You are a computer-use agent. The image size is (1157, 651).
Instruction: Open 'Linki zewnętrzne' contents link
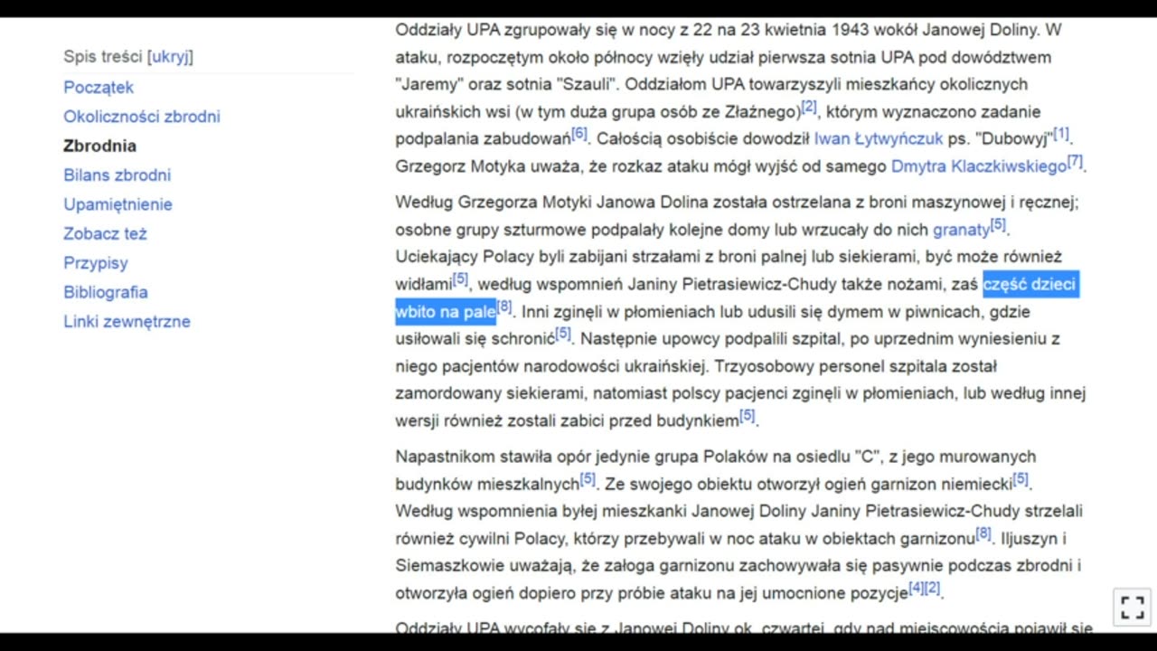click(x=127, y=321)
